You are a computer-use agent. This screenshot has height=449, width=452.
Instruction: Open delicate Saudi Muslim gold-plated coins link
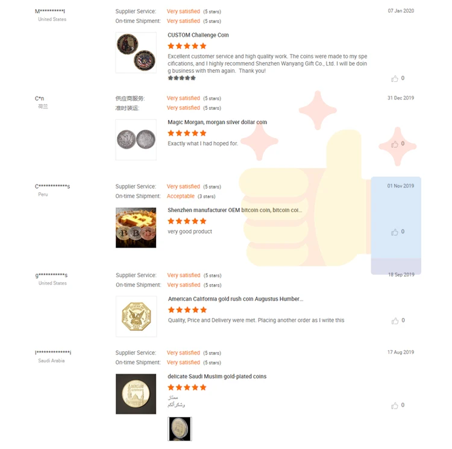[217, 377]
